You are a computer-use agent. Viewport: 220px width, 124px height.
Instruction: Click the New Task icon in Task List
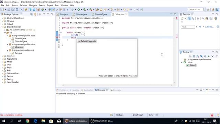point(182,18)
